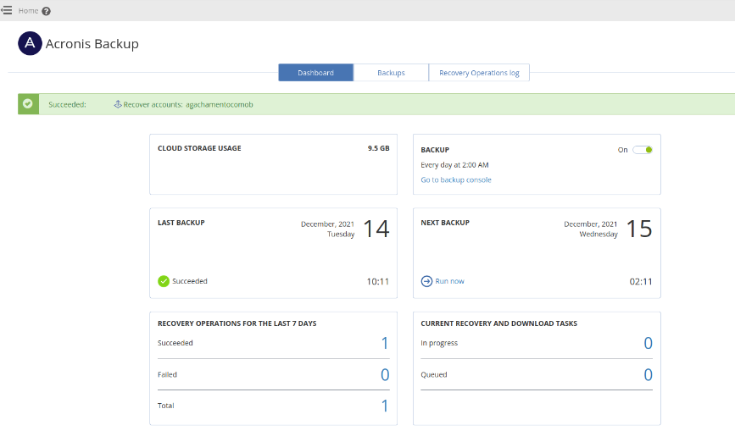The height and width of the screenshot is (431, 735).
Task: Click the Queued tasks count
Action: pyautogui.click(x=648, y=374)
